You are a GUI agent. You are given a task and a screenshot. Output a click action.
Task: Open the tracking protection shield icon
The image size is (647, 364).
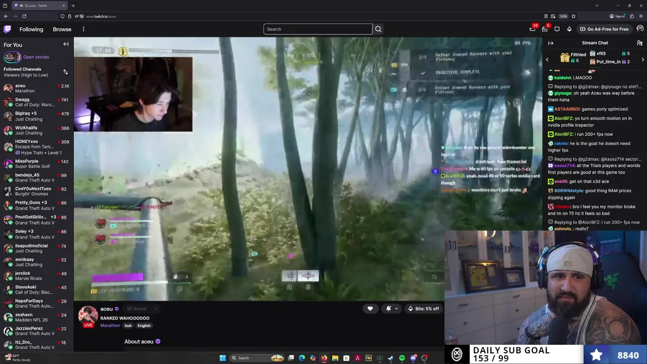(x=63, y=16)
